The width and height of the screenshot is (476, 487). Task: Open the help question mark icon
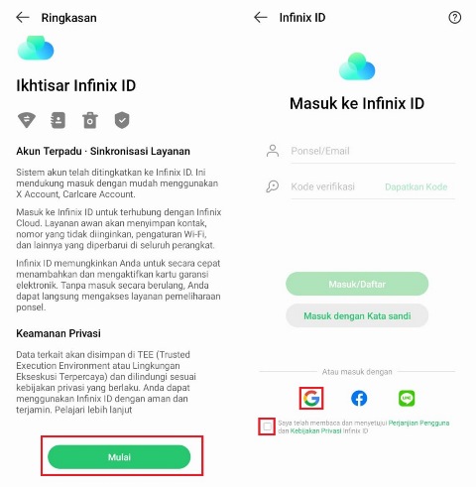click(454, 17)
